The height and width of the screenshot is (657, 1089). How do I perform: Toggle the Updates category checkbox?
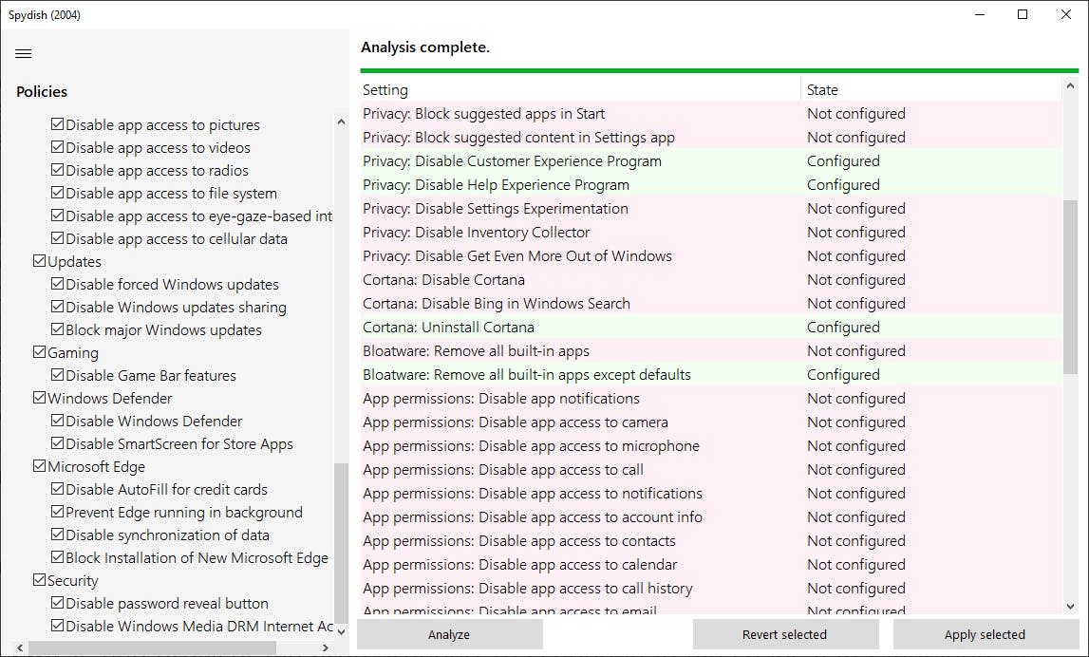click(x=40, y=262)
